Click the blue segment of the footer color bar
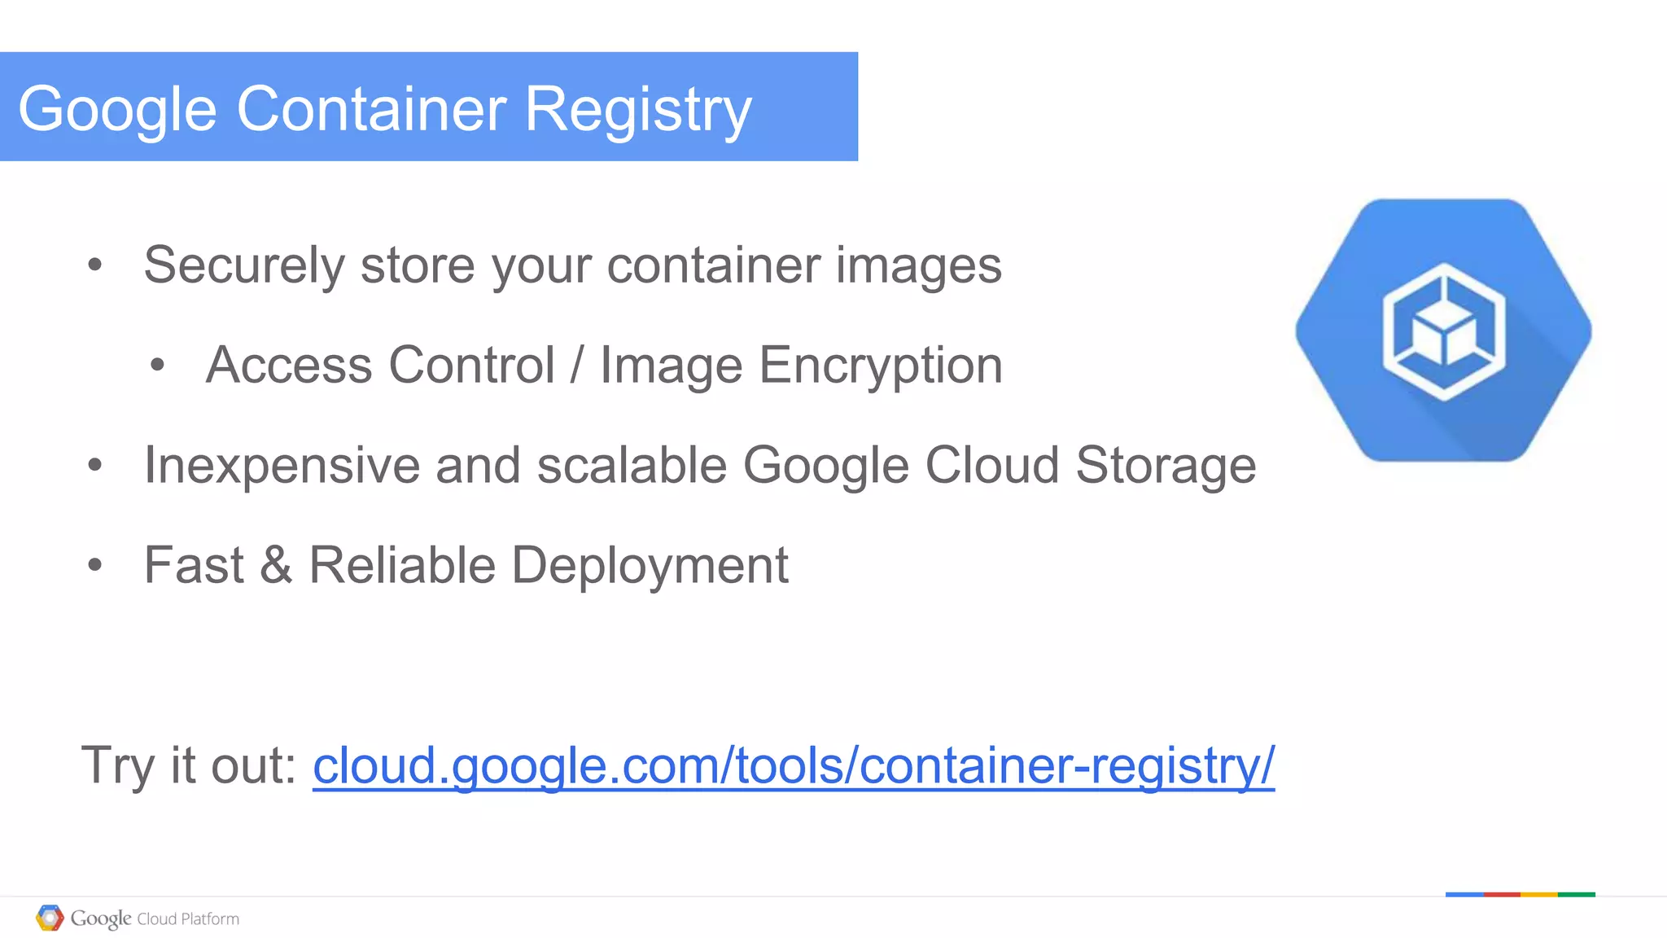The width and height of the screenshot is (1667, 938). coord(1464,894)
